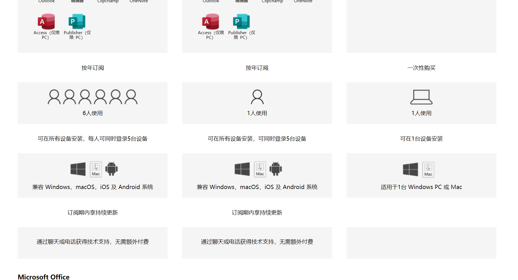Click the 一次性购买 label
Viewport: 518px width, 280px height.
point(421,68)
